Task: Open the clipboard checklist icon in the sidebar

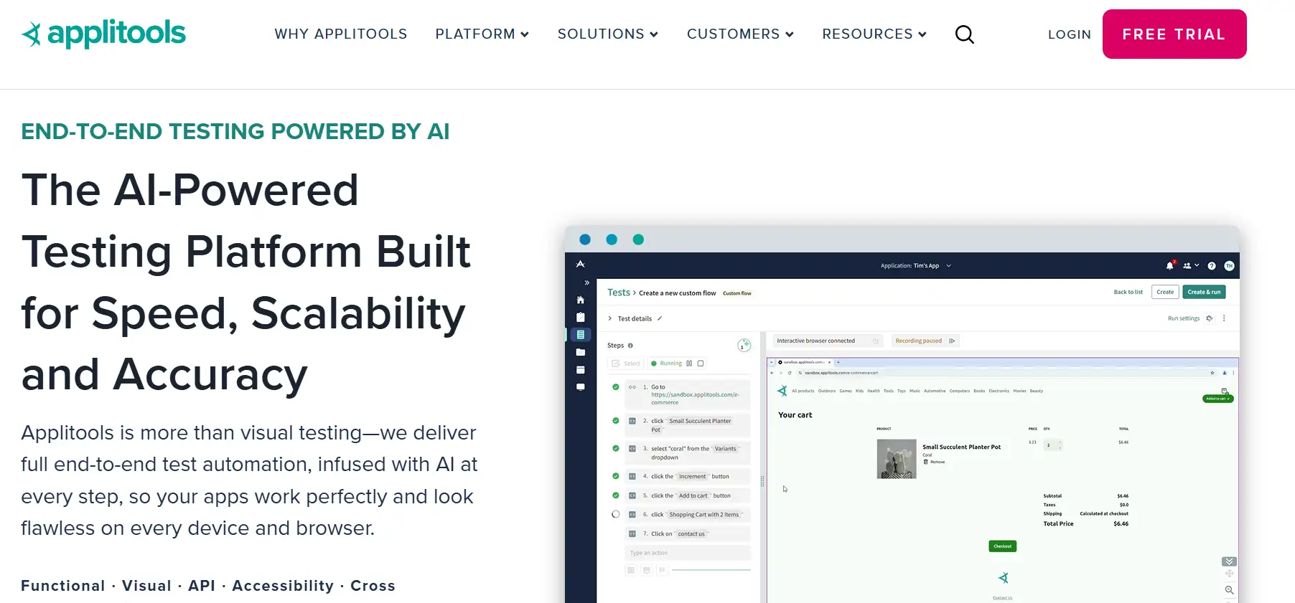Action: (581, 317)
